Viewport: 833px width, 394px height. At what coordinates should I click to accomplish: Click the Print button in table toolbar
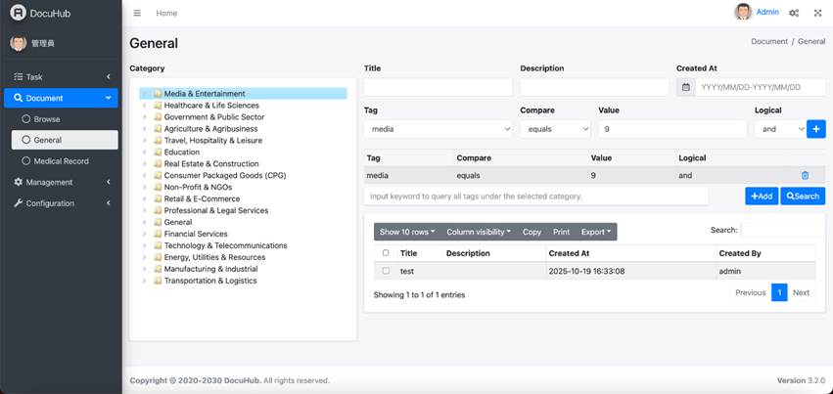pyautogui.click(x=561, y=232)
